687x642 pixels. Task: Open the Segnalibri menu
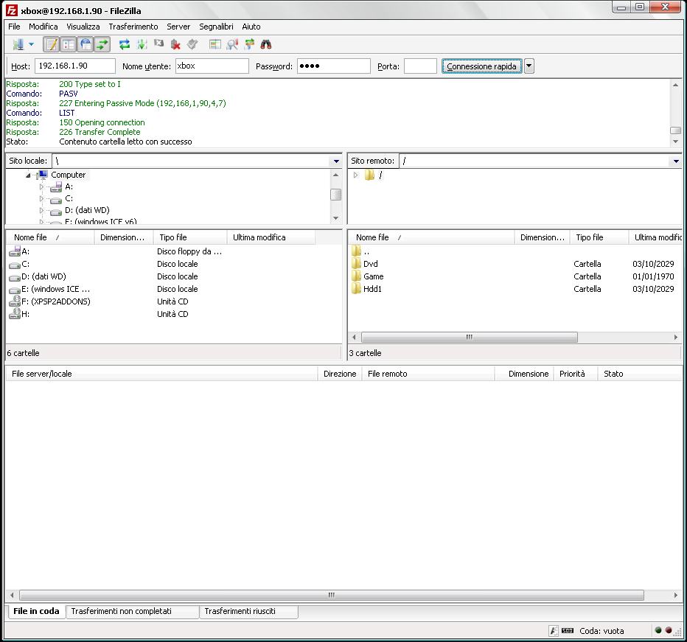pos(216,27)
